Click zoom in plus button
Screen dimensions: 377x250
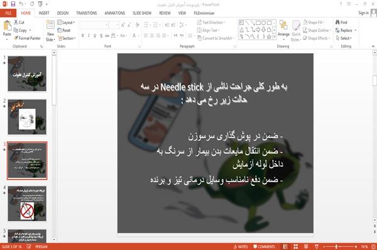point(356,247)
